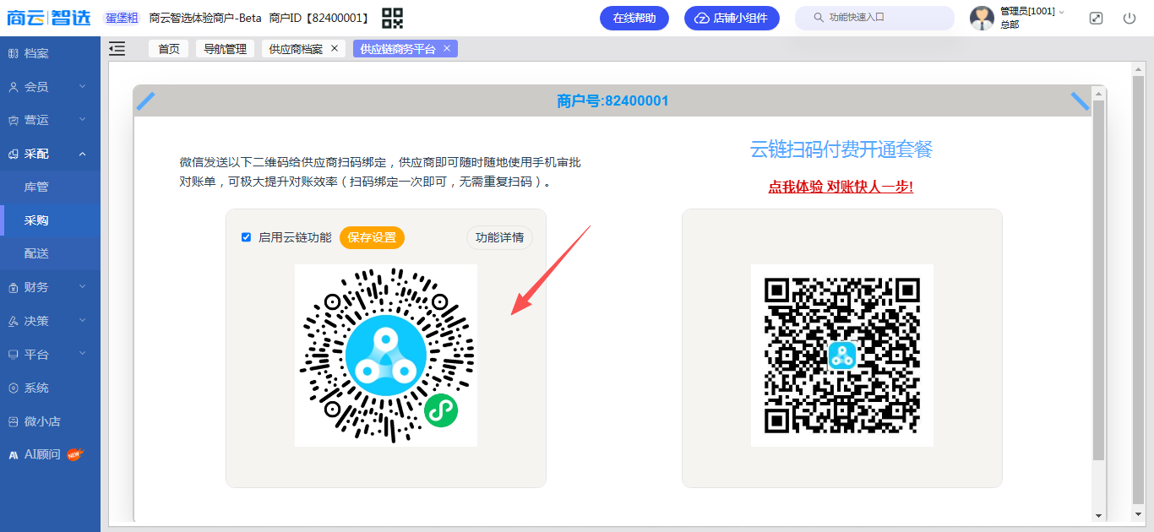Expand the 会员 sidebar menu
This screenshot has height=532, width=1154.
click(x=50, y=87)
